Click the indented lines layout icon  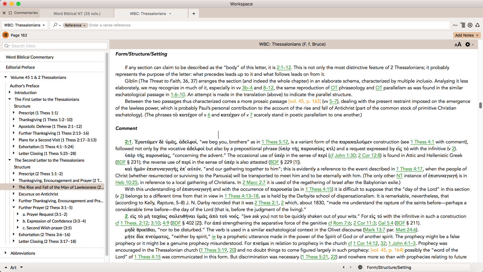click(x=462, y=25)
